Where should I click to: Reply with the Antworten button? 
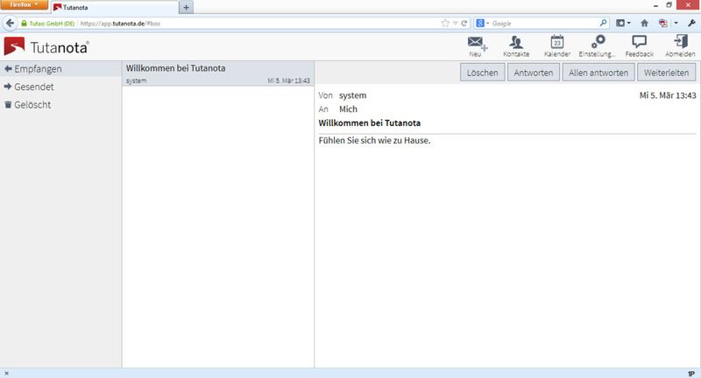point(534,73)
